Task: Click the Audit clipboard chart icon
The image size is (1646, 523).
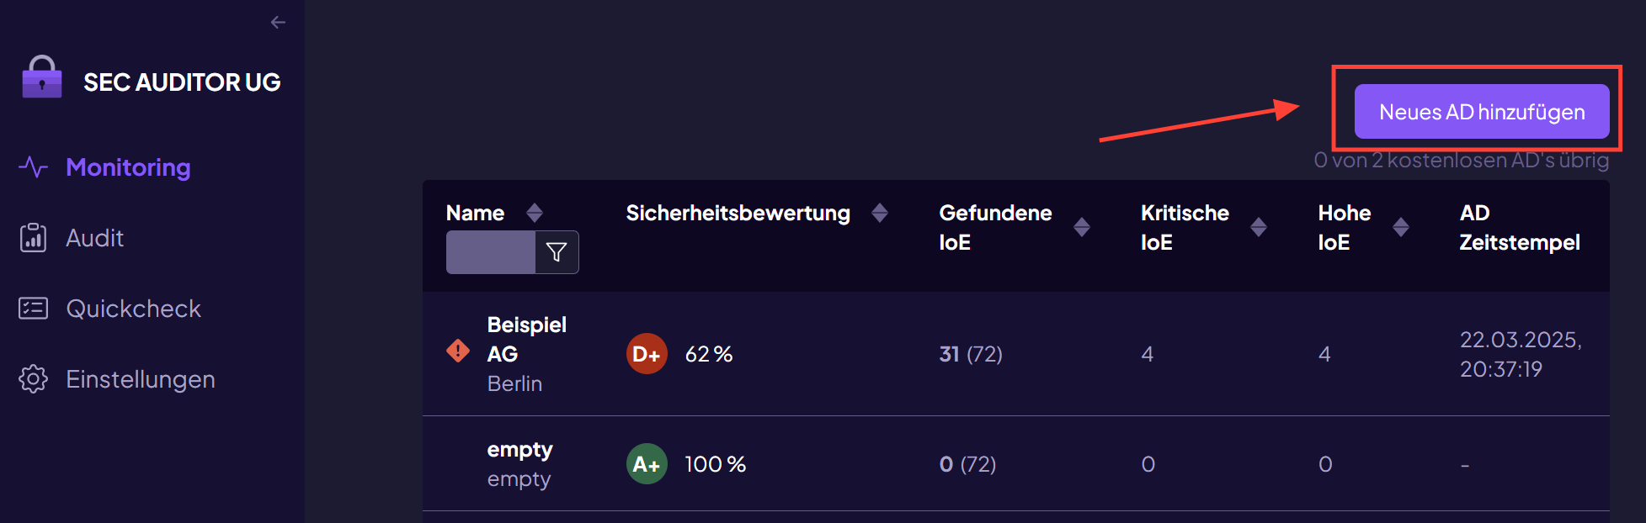Action: coord(34,238)
